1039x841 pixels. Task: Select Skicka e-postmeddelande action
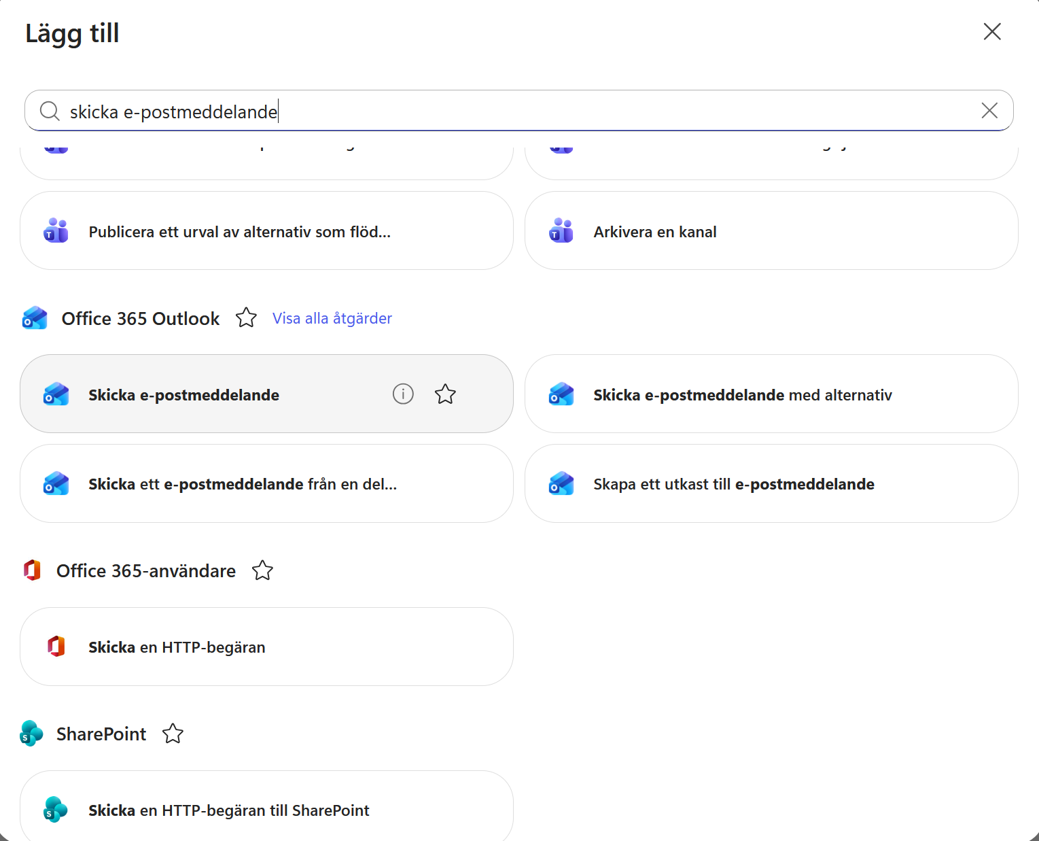(x=266, y=394)
